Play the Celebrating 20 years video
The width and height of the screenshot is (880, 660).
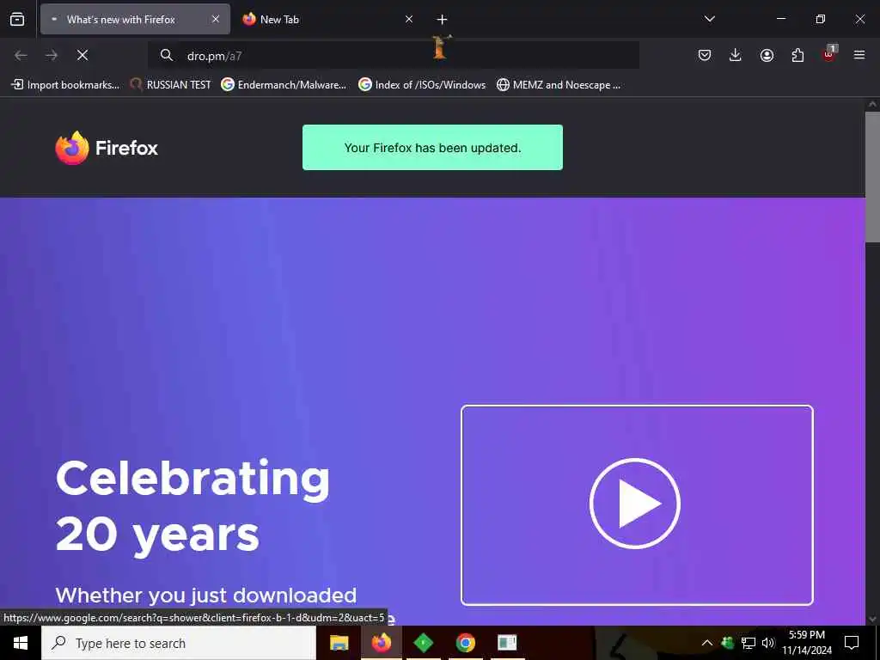tap(635, 504)
